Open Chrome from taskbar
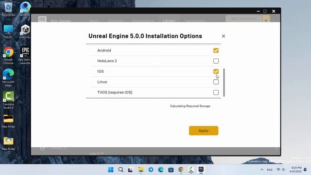The height and width of the screenshot is (175, 311). (181, 170)
